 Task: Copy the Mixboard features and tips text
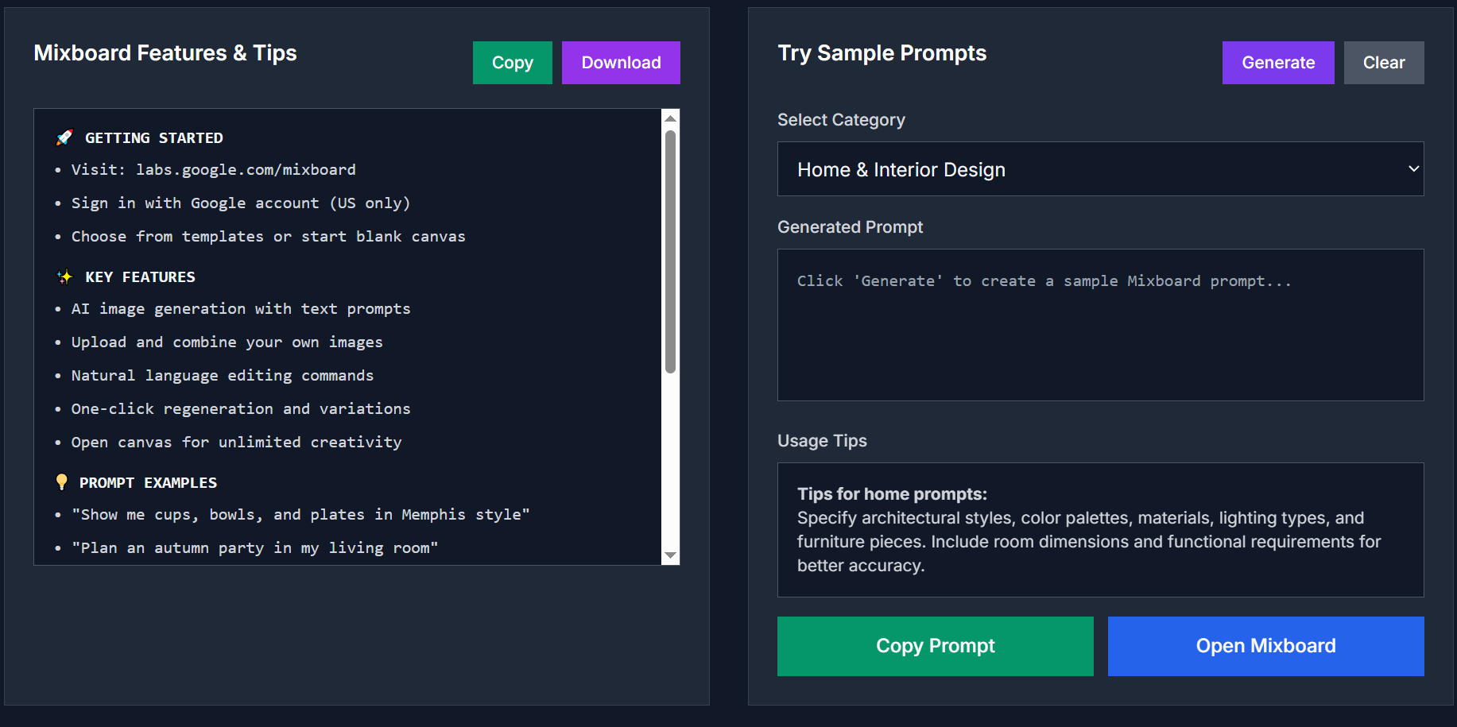[x=512, y=63]
